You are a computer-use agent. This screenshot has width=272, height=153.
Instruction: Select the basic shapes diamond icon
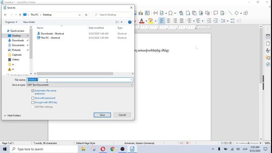(236, 13)
